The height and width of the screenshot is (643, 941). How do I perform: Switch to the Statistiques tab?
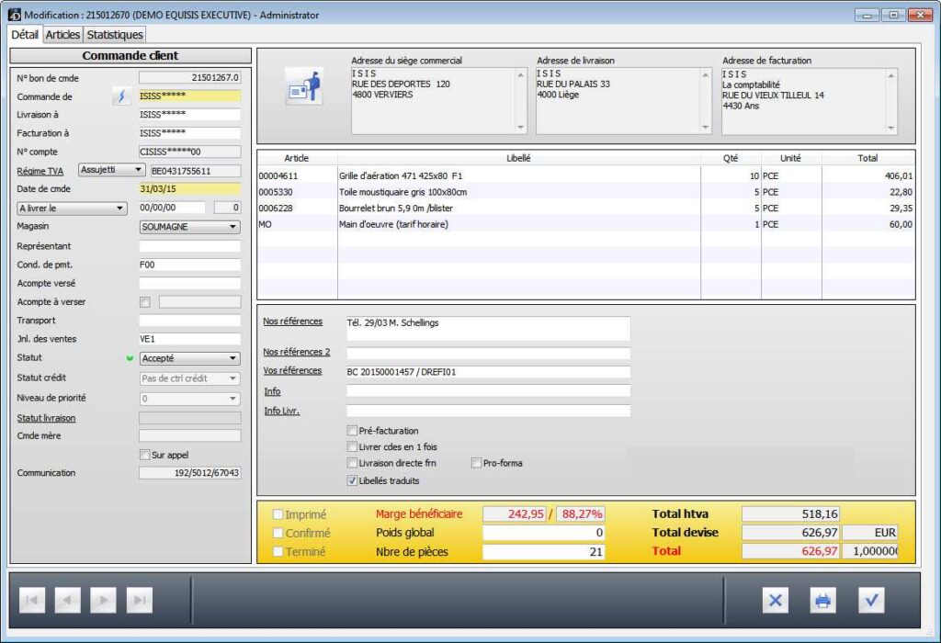(115, 35)
